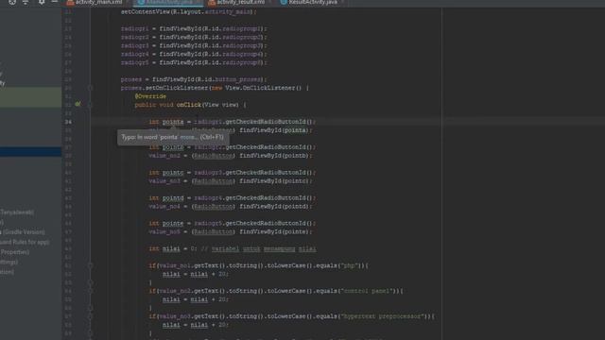Collapse the setOnClickListener code block fold marker
Image resolution: width=605 pixels, height=340 pixels.
pyautogui.click(x=90, y=88)
